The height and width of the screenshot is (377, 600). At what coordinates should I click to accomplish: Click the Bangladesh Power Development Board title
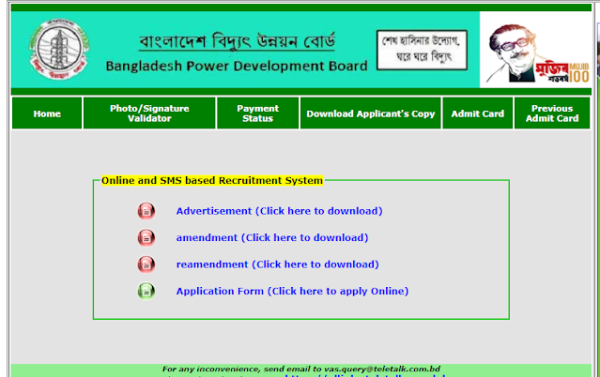tap(237, 67)
